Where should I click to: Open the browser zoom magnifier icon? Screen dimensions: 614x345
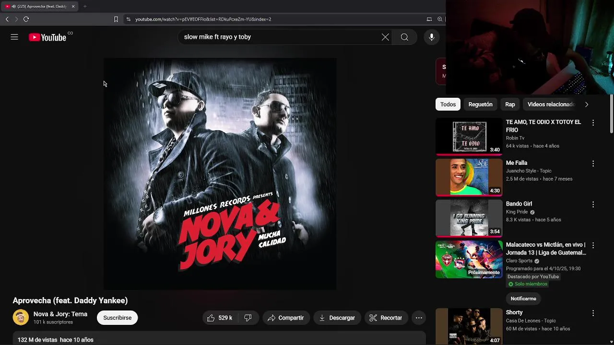coord(440,19)
